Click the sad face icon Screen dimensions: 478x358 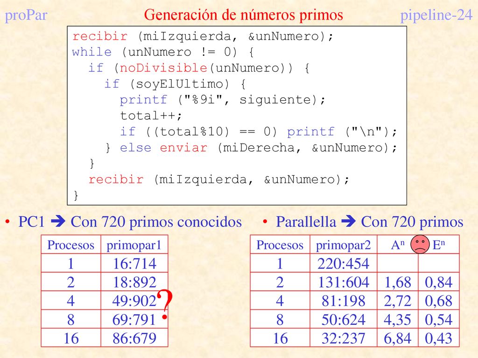pyautogui.click(x=420, y=244)
